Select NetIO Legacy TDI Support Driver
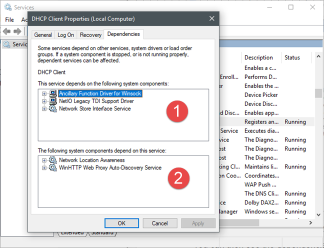This screenshot has height=248, width=324. pyautogui.click(x=96, y=101)
